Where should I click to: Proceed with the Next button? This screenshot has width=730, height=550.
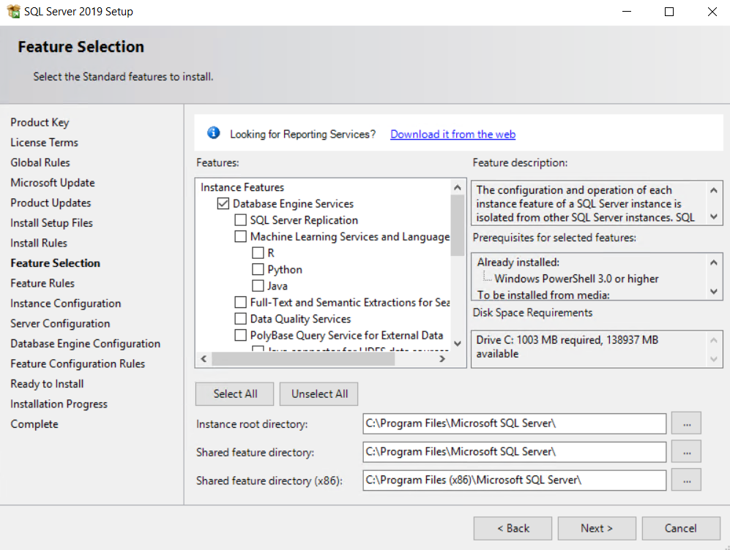tap(597, 528)
